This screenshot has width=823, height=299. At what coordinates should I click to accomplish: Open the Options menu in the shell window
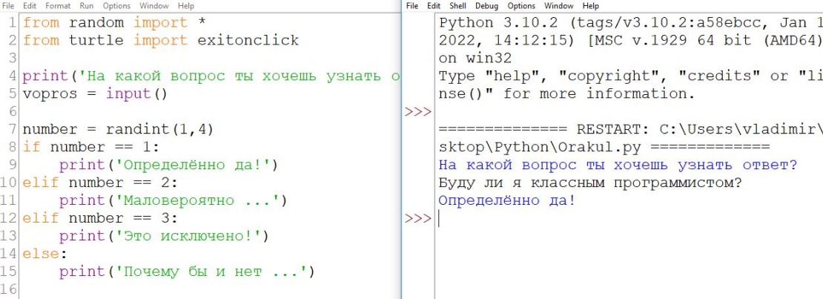pyautogui.click(x=521, y=6)
